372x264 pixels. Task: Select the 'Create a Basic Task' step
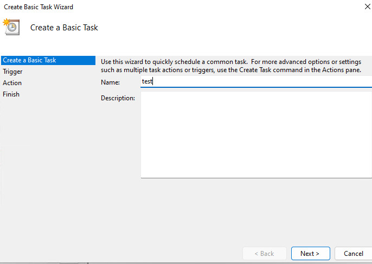(x=30, y=60)
